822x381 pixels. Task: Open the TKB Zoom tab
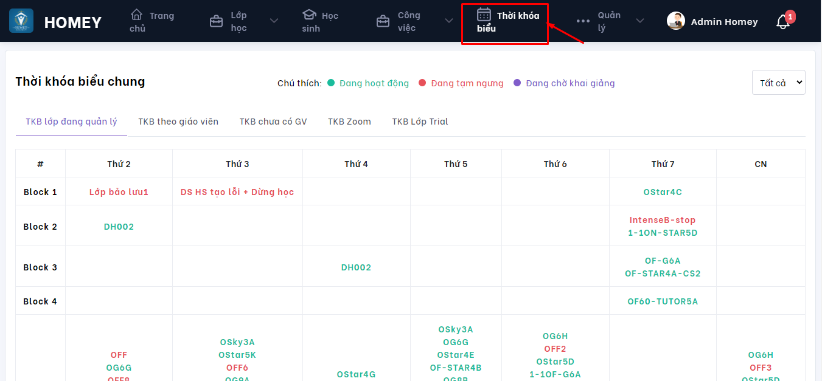point(349,122)
